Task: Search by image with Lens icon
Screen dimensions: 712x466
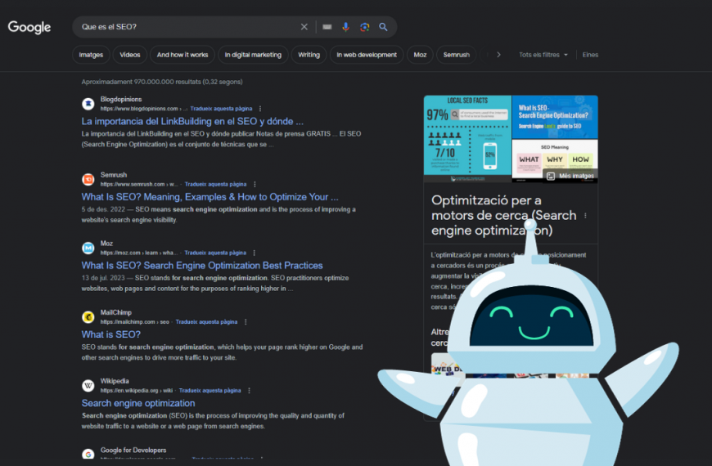Action: click(365, 27)
